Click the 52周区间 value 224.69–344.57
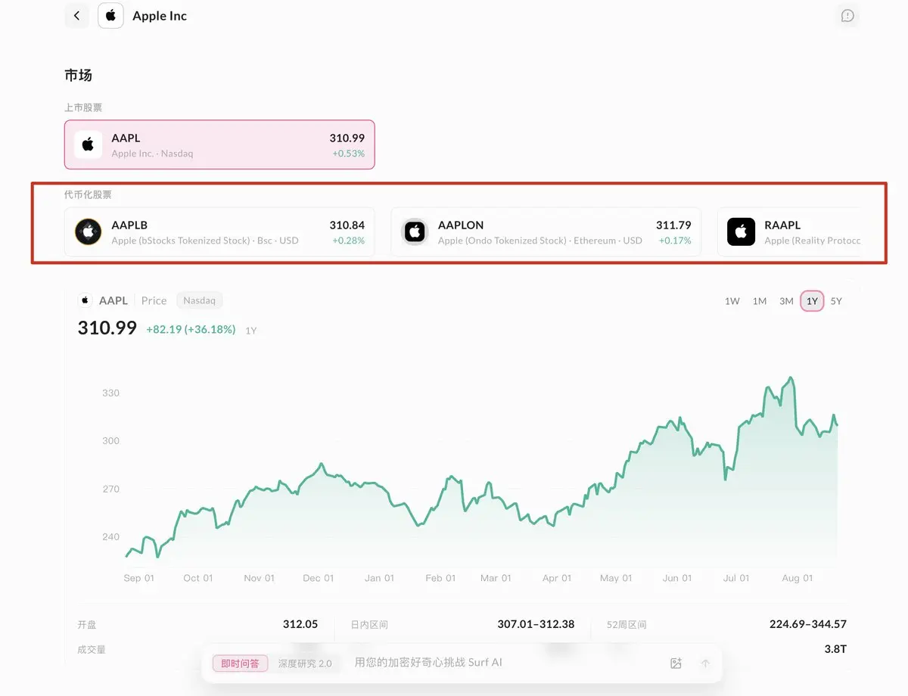Image resolution: width=908 pixels, height=696 pixels. point(808,624)
